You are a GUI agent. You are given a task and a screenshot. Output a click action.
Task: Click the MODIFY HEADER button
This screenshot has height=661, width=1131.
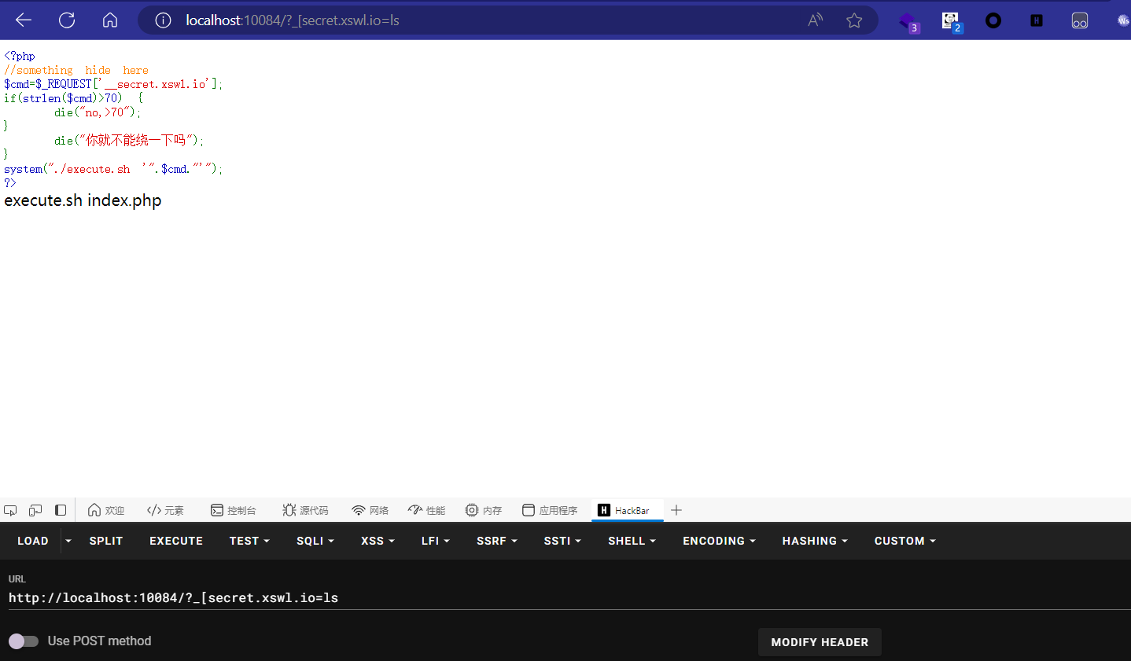point(820,642)
